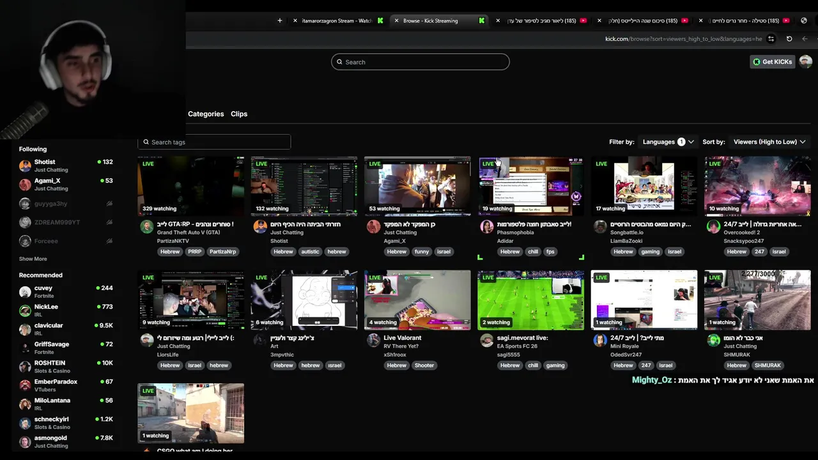
Task: Select the autistic tag under Shotist stream
Action: tap(310, 252)
